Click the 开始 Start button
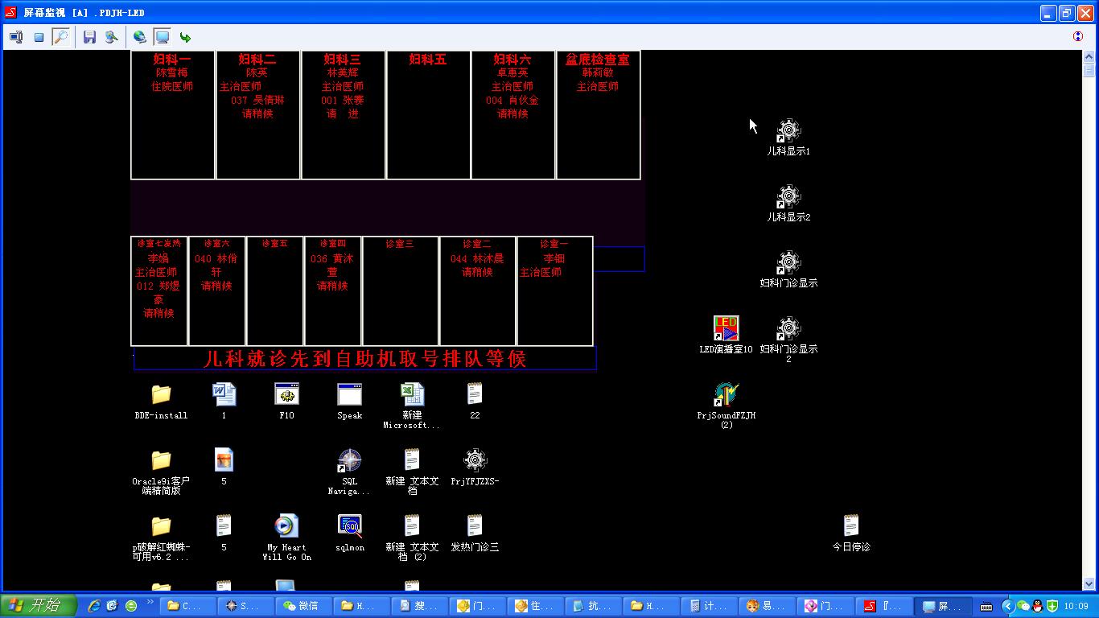This screenshot has width=1099, height=618. point(39,606)
